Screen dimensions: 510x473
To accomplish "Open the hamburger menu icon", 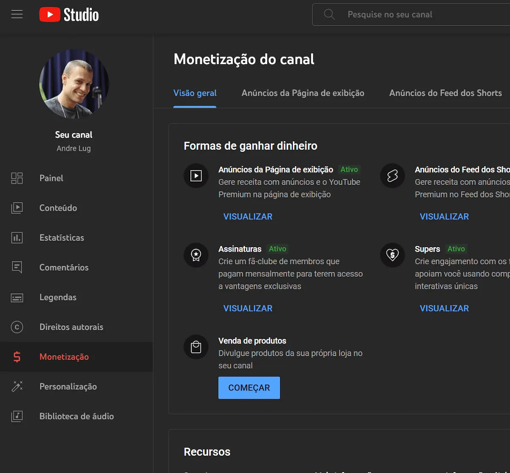I will [x=17, y=14].
